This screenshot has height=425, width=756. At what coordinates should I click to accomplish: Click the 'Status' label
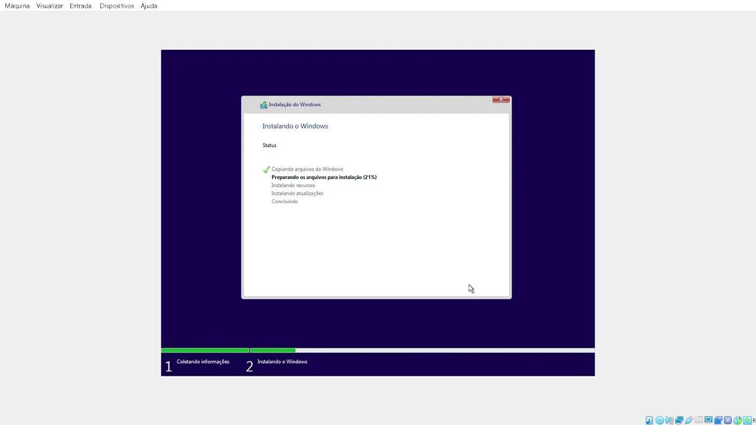[269, 145]
